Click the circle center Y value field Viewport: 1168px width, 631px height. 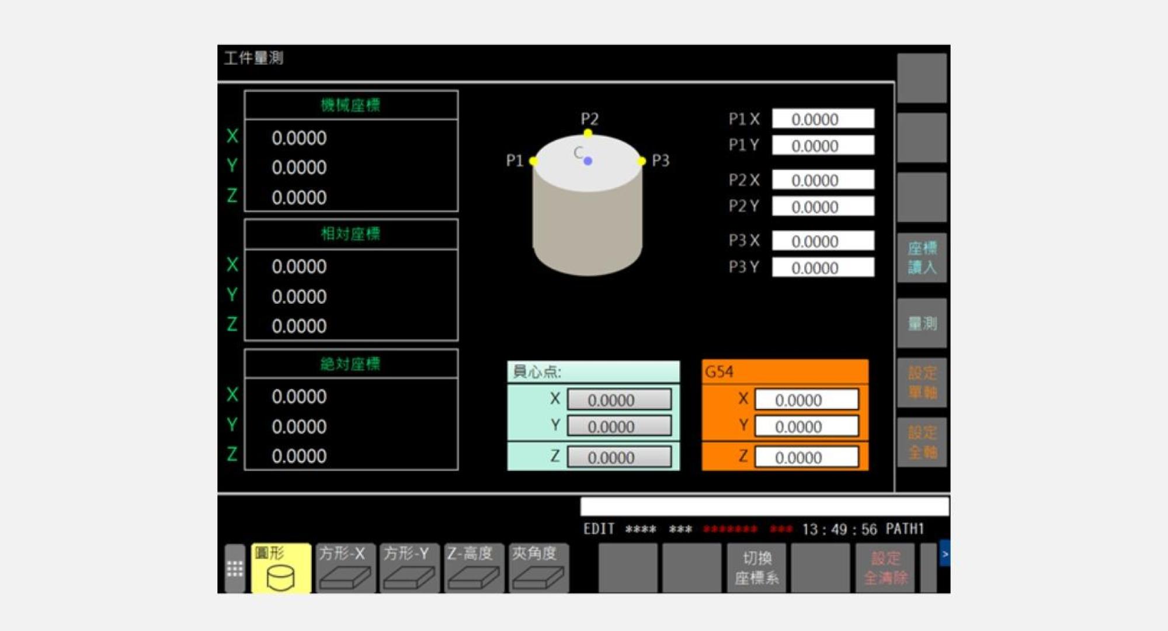619,426
